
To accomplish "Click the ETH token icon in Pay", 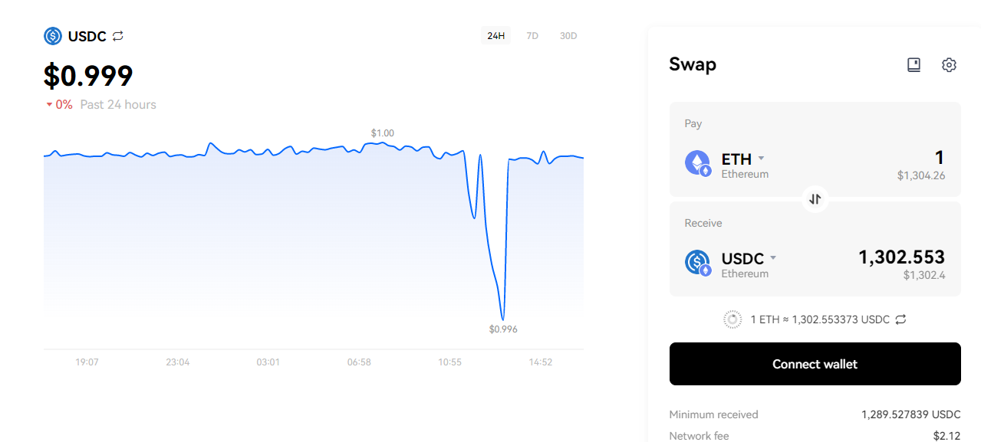I will click(x=698, y=163).
